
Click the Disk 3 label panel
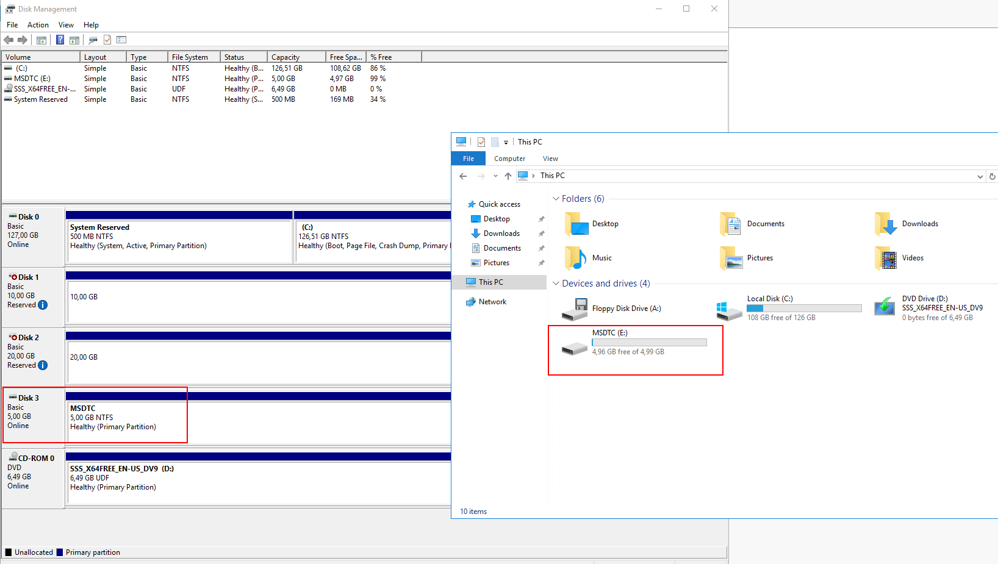(x=34, y=418)
